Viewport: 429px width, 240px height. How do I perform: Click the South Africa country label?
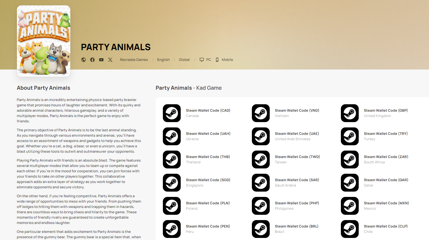[x=374, y=162]
